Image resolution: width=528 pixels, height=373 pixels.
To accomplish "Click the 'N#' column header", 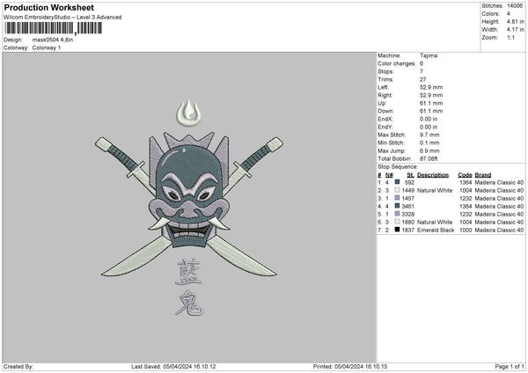I will (x=389, y=175).
